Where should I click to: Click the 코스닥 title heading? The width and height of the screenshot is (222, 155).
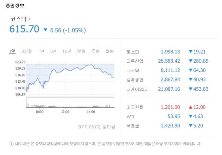point(18,18)
